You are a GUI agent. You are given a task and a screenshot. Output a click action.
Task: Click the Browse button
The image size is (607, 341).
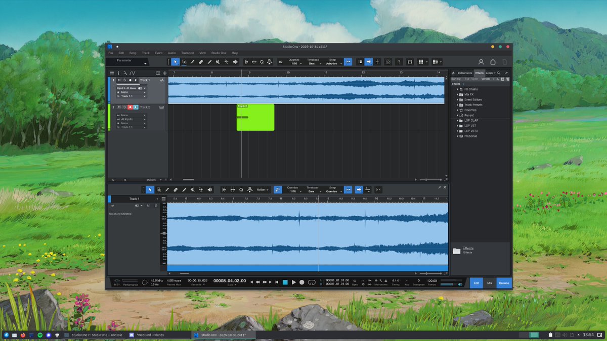504,283
